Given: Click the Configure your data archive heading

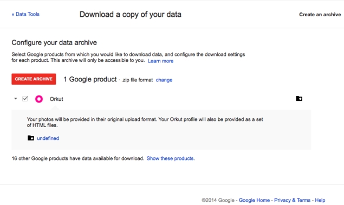Looking at the screenshot, I should 54,42.
